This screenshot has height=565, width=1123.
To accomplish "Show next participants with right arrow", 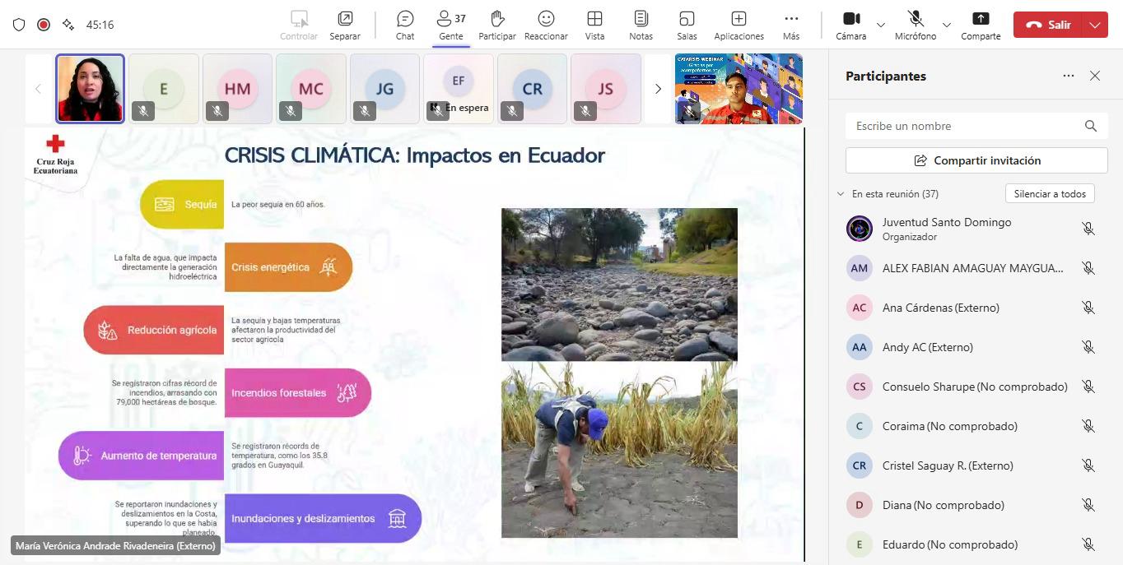I will [x=658, y=89].
